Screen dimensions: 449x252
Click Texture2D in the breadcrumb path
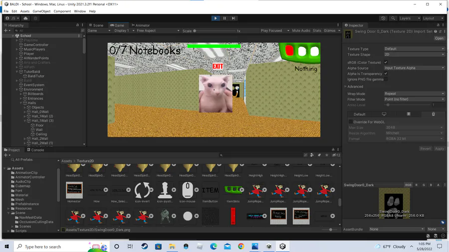point(85,161)
